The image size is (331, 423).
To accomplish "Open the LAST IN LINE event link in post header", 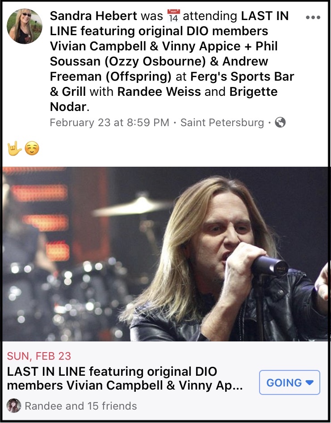I will pyautogui.click(x=172, y=46).
